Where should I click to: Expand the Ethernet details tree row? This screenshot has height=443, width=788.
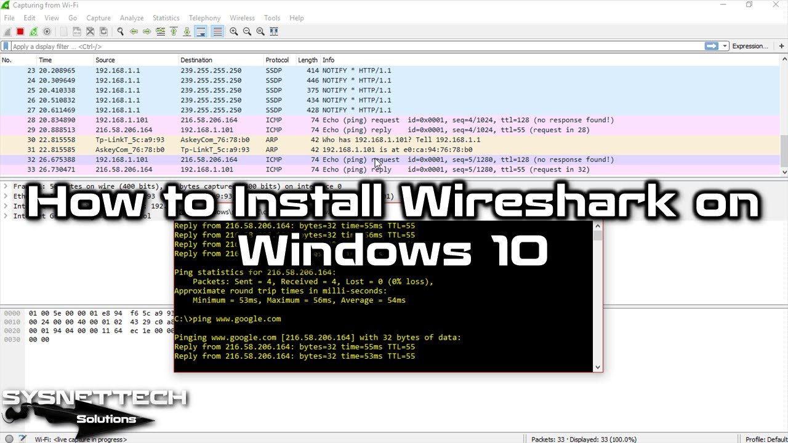click(6, 196)
